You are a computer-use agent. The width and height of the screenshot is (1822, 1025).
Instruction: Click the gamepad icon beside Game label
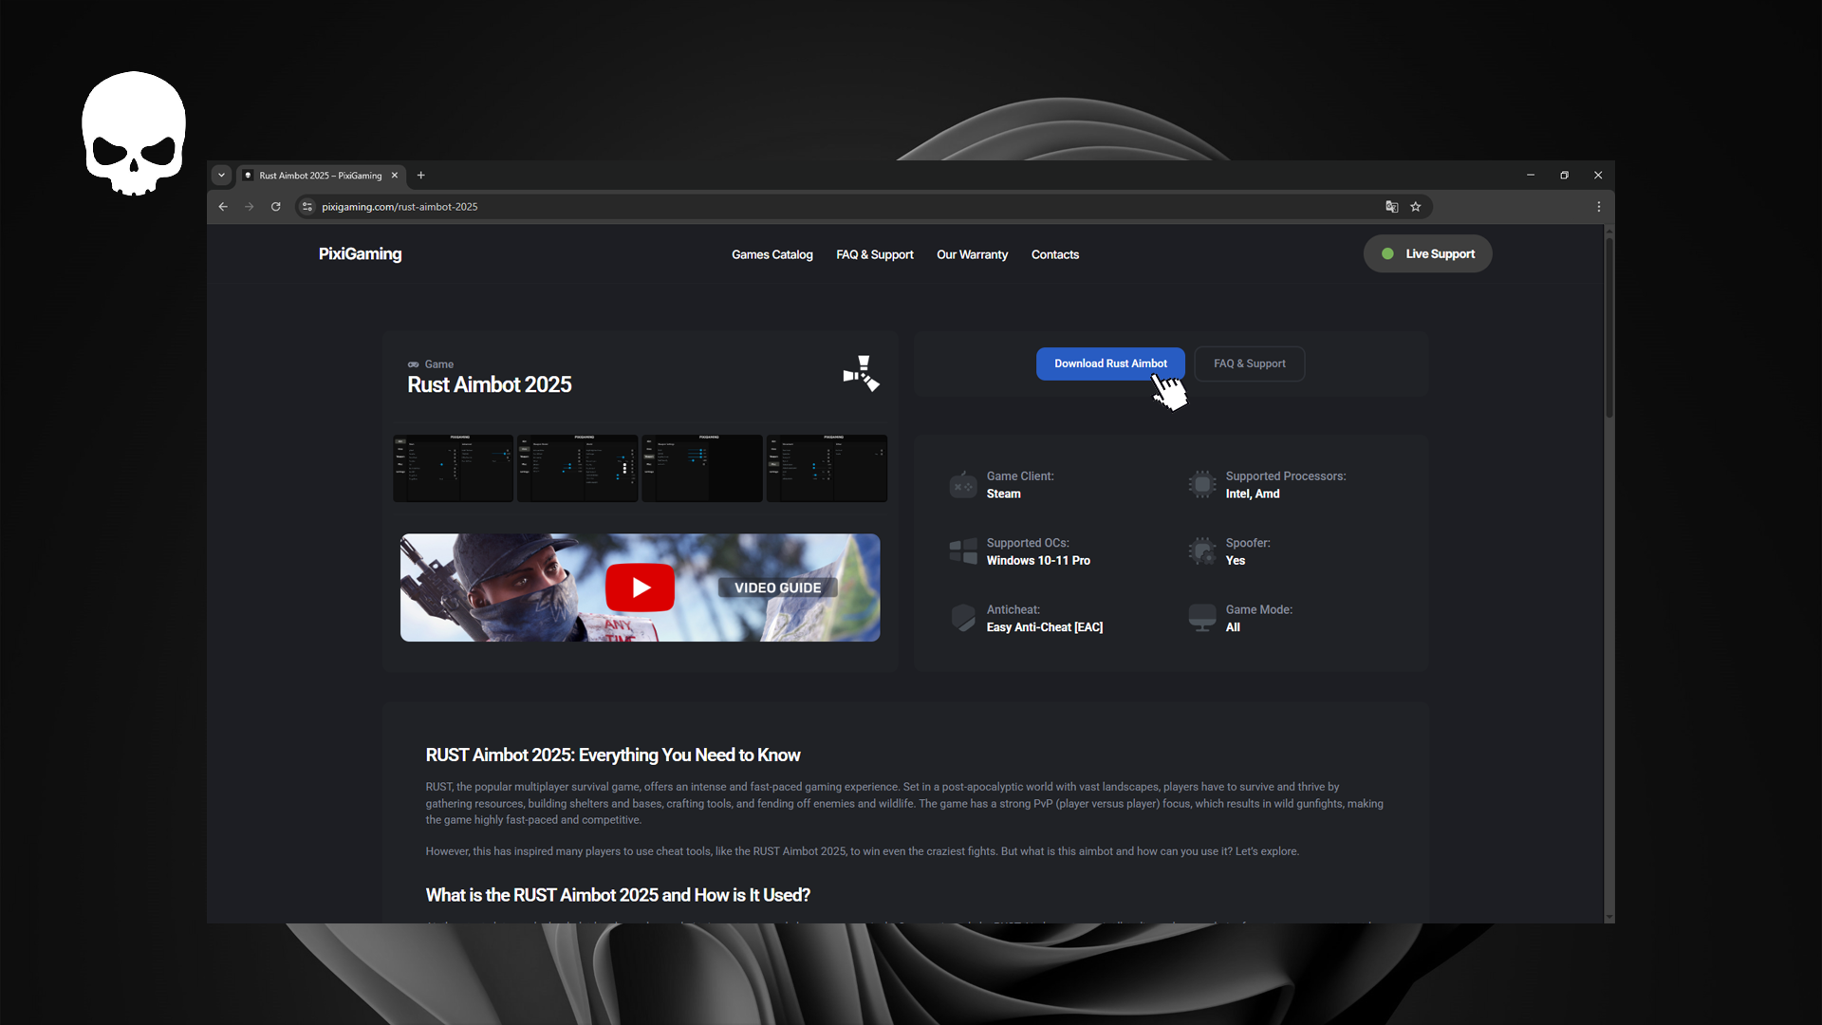414,364
